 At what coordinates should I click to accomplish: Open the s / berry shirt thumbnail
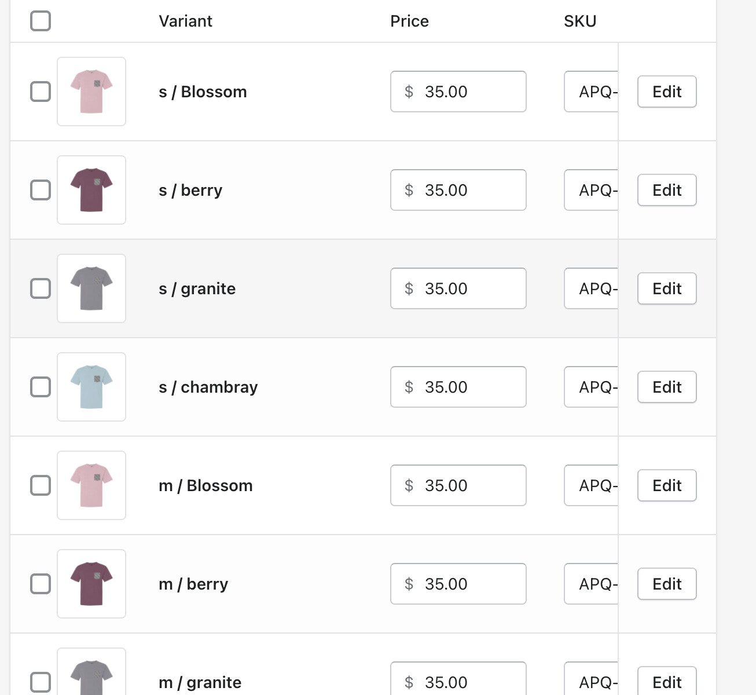(x=91, y=190)
